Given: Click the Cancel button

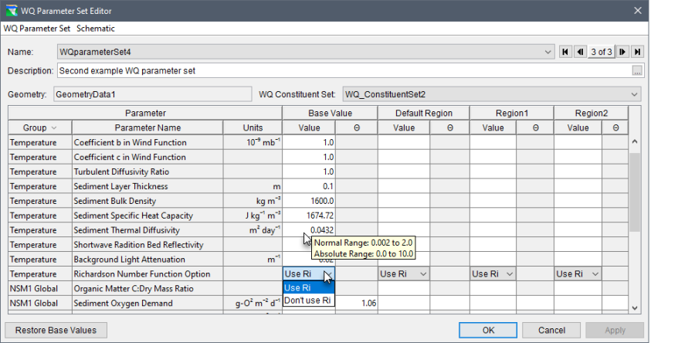Looking at the screenshot, I should [x=551, y=330].
